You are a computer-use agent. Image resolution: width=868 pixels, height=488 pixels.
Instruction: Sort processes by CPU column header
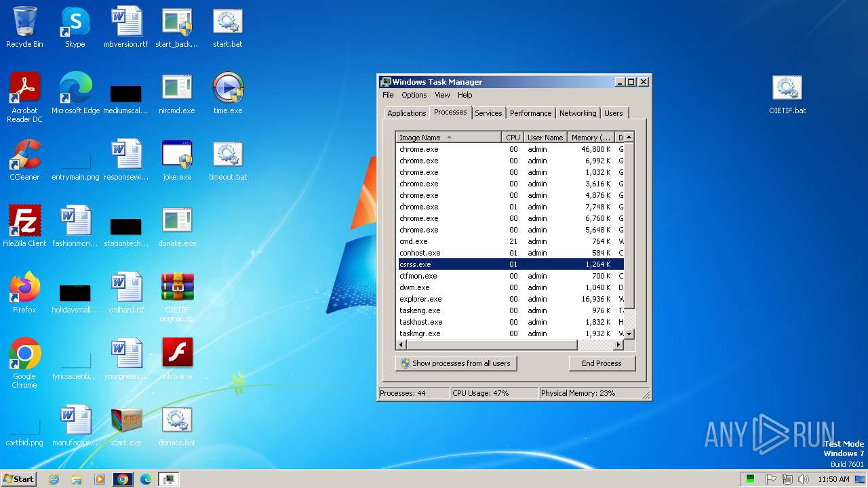[x=512, y=138]
